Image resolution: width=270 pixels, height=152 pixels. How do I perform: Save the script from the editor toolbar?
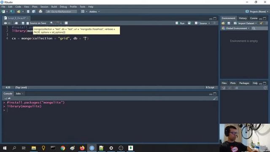click(23, 23)
